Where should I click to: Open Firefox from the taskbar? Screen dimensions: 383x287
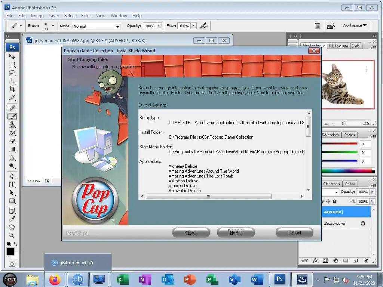point(55,280)
